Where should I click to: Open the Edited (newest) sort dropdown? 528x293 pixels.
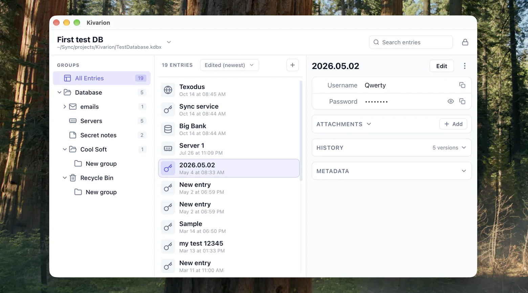[x=229, y=65]
